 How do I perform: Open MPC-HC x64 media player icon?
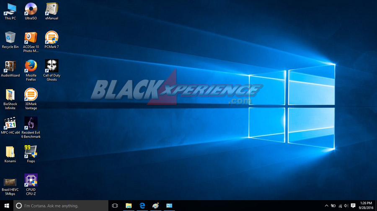click(10, 126)
